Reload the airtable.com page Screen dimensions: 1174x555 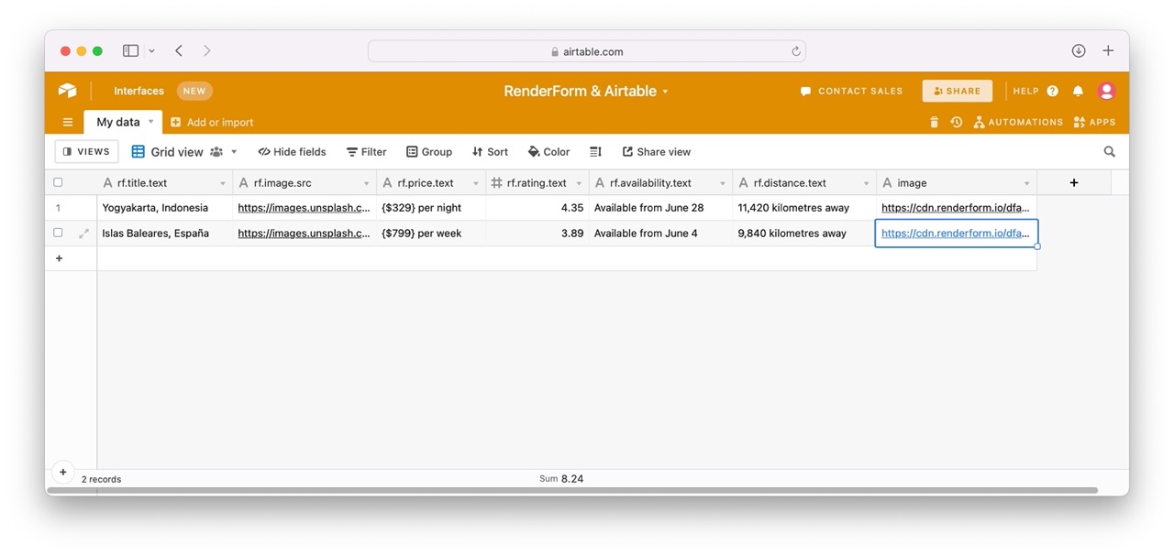click(x=796, y=51)
